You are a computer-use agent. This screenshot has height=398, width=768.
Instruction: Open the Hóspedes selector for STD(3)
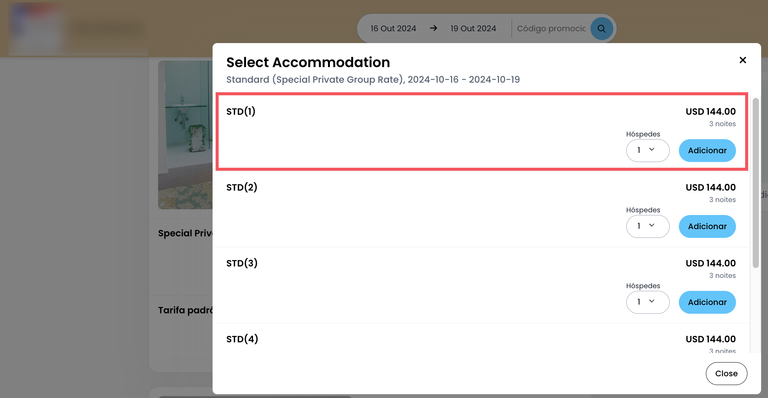coord(647,302)
